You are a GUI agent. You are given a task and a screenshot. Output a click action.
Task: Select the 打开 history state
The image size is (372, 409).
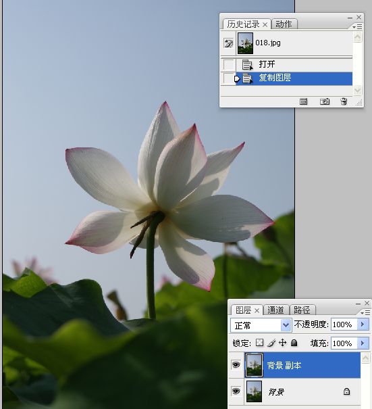(294, 64)
